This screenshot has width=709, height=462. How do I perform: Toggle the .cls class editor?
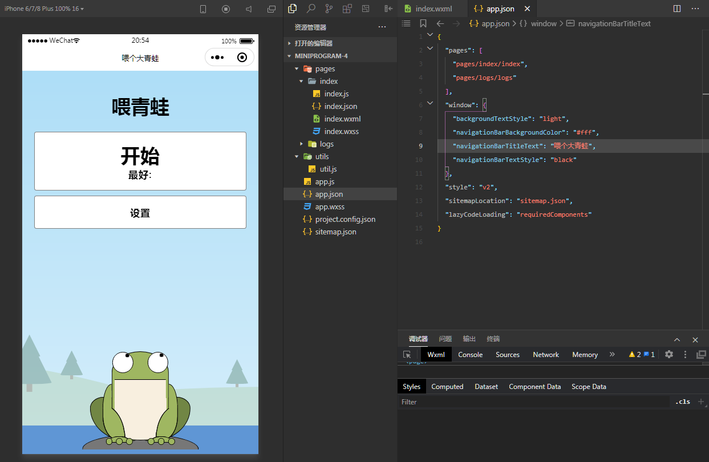pyautogui.click(x=683, y=402)
